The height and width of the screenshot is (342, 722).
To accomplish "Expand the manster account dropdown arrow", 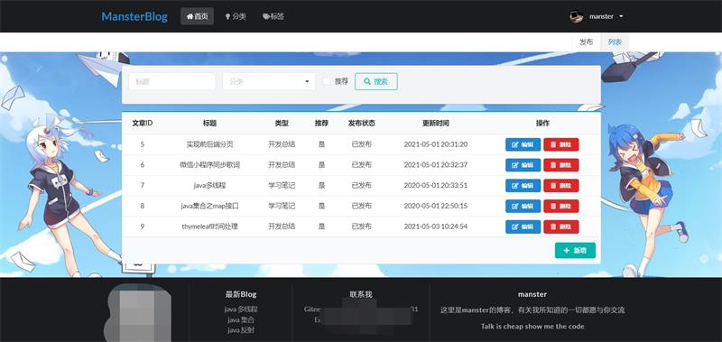I will coord(621,16).
